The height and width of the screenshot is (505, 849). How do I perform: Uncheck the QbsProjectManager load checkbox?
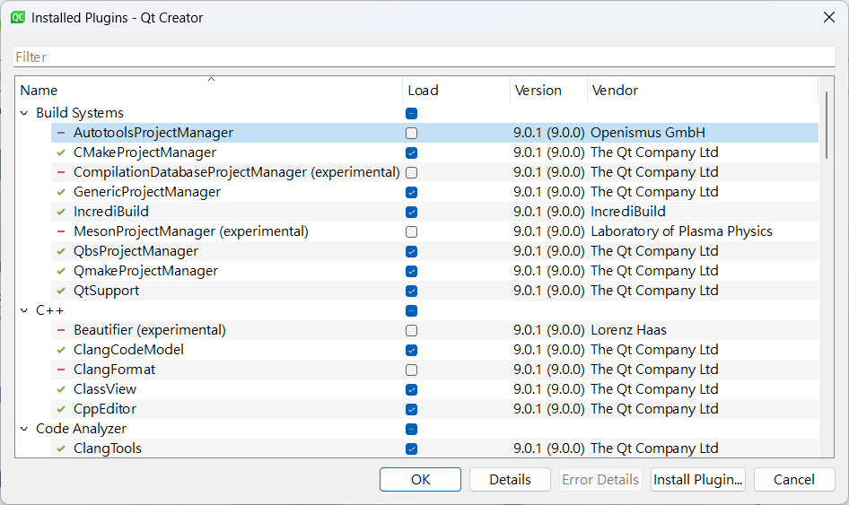click(412, 252)
